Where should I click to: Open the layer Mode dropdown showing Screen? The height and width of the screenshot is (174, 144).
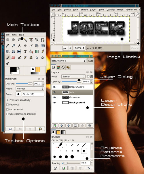point(73,77)
